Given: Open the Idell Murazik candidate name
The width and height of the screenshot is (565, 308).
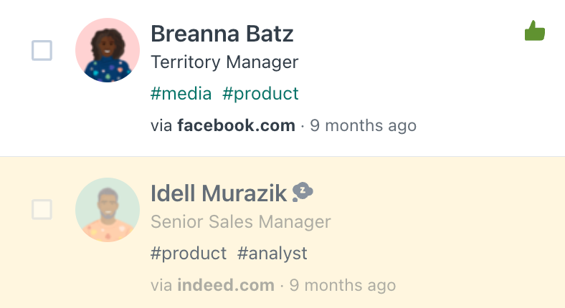Looking at the screenshot, I should [219, 193].
